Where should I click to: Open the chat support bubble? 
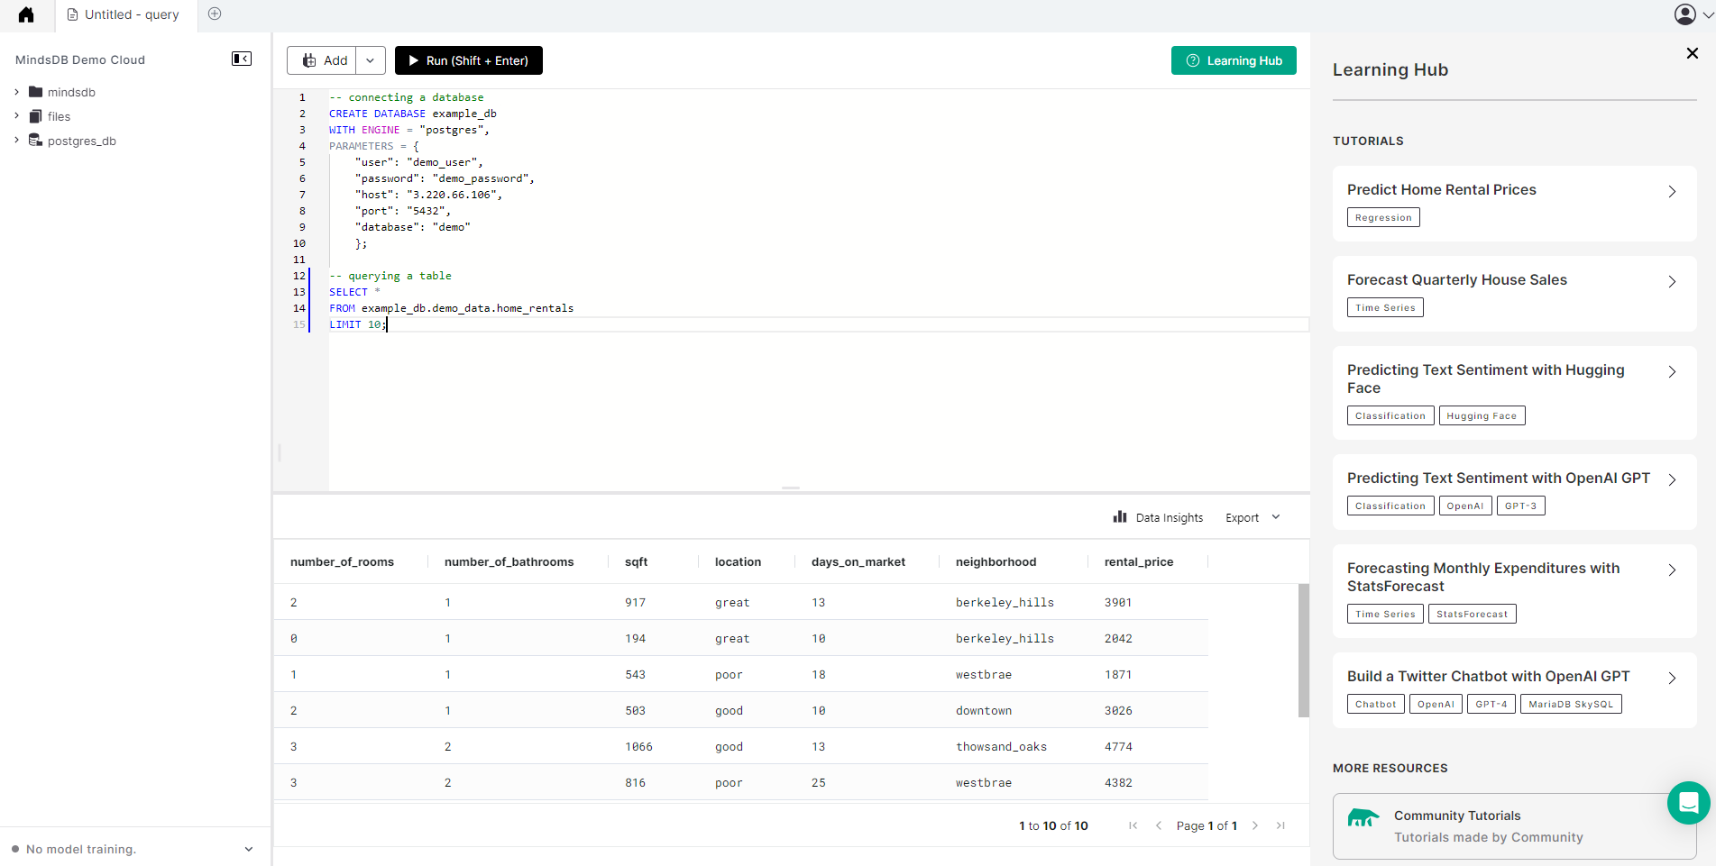1688,802
